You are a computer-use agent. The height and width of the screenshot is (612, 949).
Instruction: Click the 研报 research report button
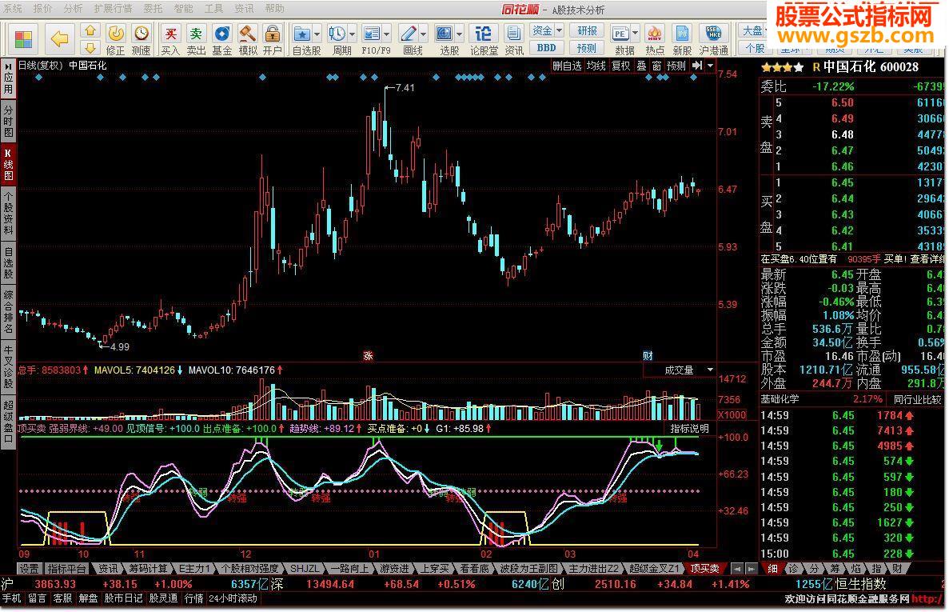point(587,30)
